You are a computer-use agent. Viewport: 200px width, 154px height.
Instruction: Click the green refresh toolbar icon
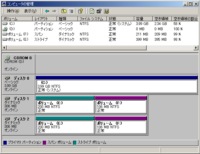point(92,11)
